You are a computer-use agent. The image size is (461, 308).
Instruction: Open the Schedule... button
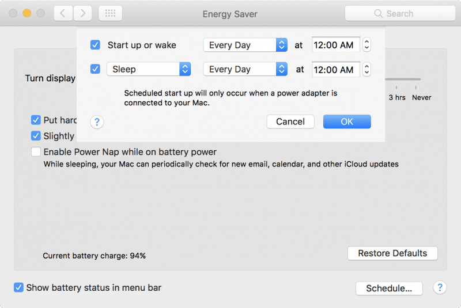coord(389,288)
